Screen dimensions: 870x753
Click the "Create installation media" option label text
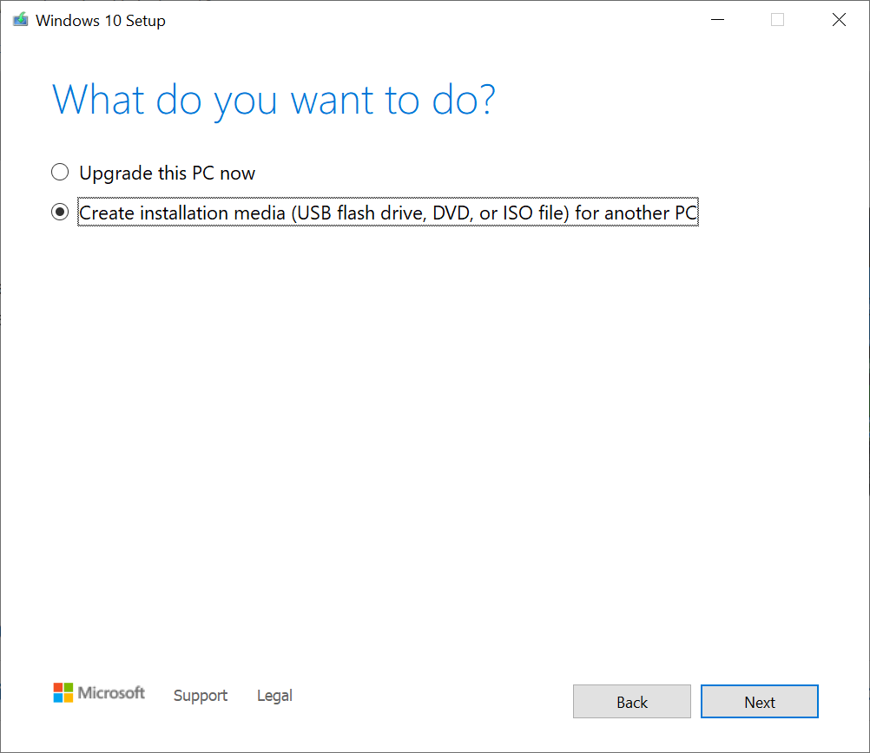(x=387, y=213)
